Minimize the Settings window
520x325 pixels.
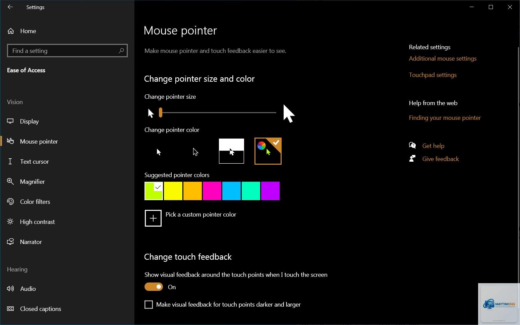click(x=472, y=7)
